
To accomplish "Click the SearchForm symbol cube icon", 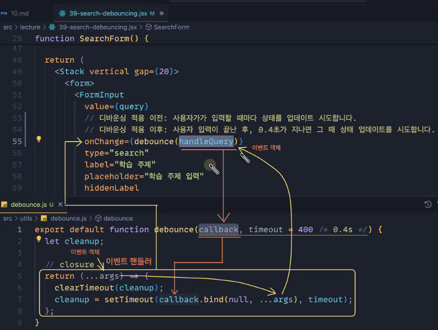I will click(x=149, y=27).
